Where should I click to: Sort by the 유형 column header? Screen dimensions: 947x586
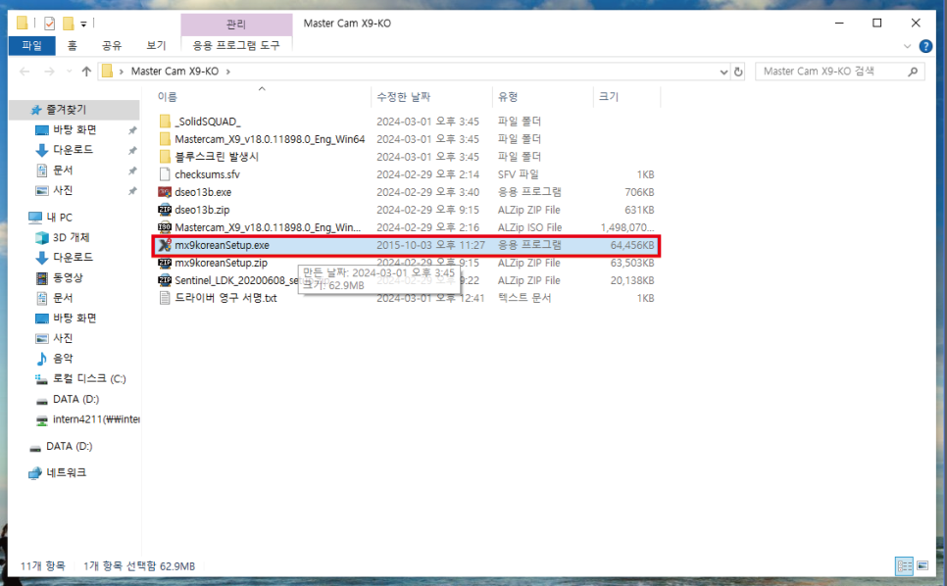pyautogui.click(x=508, y=97)
